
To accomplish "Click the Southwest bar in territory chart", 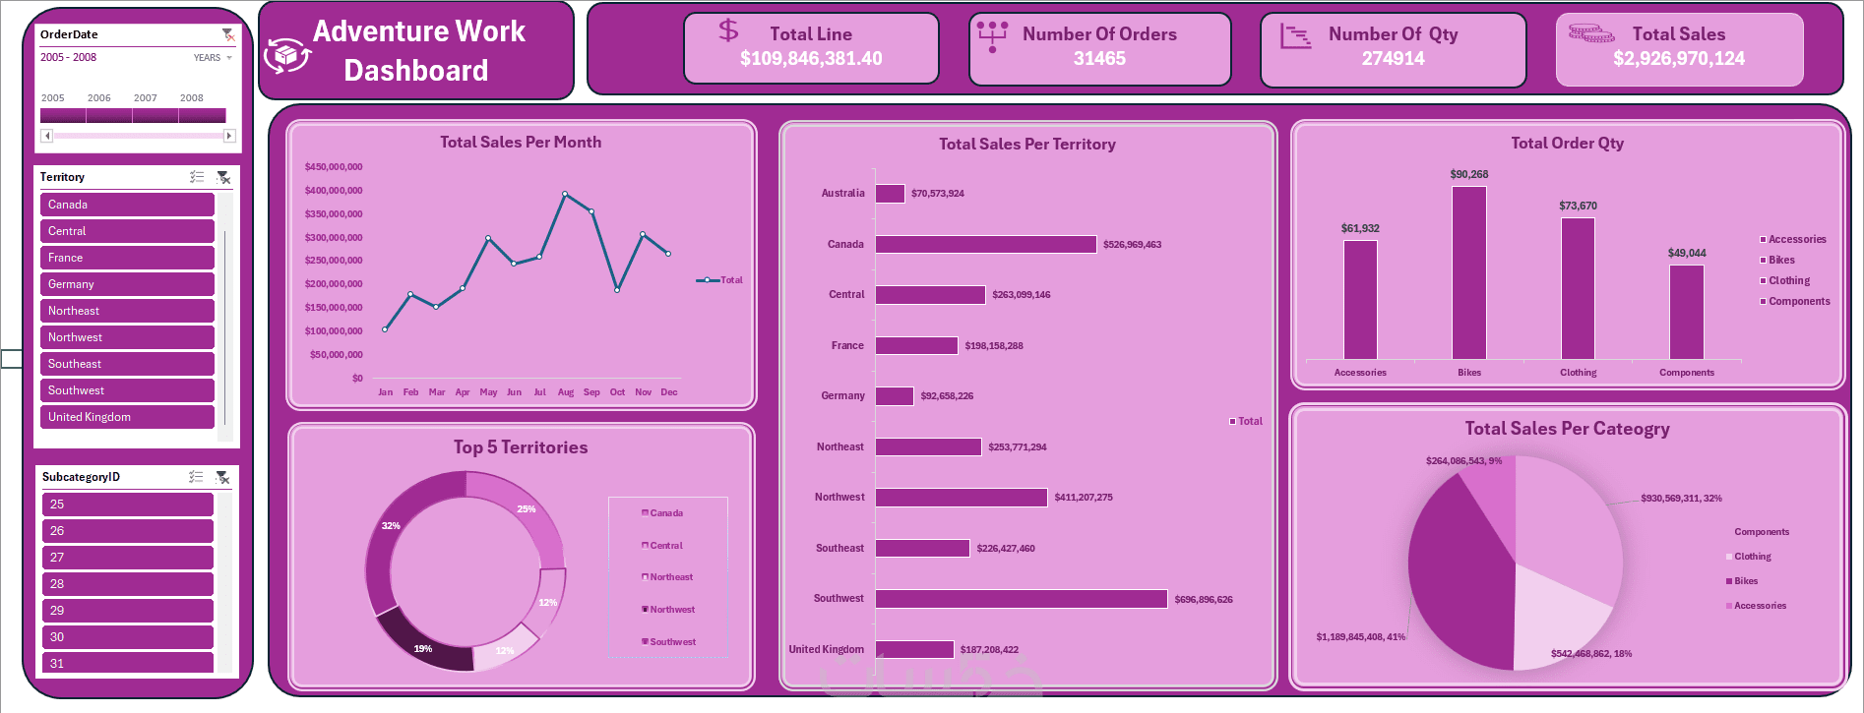I will tap(1022, 599).
